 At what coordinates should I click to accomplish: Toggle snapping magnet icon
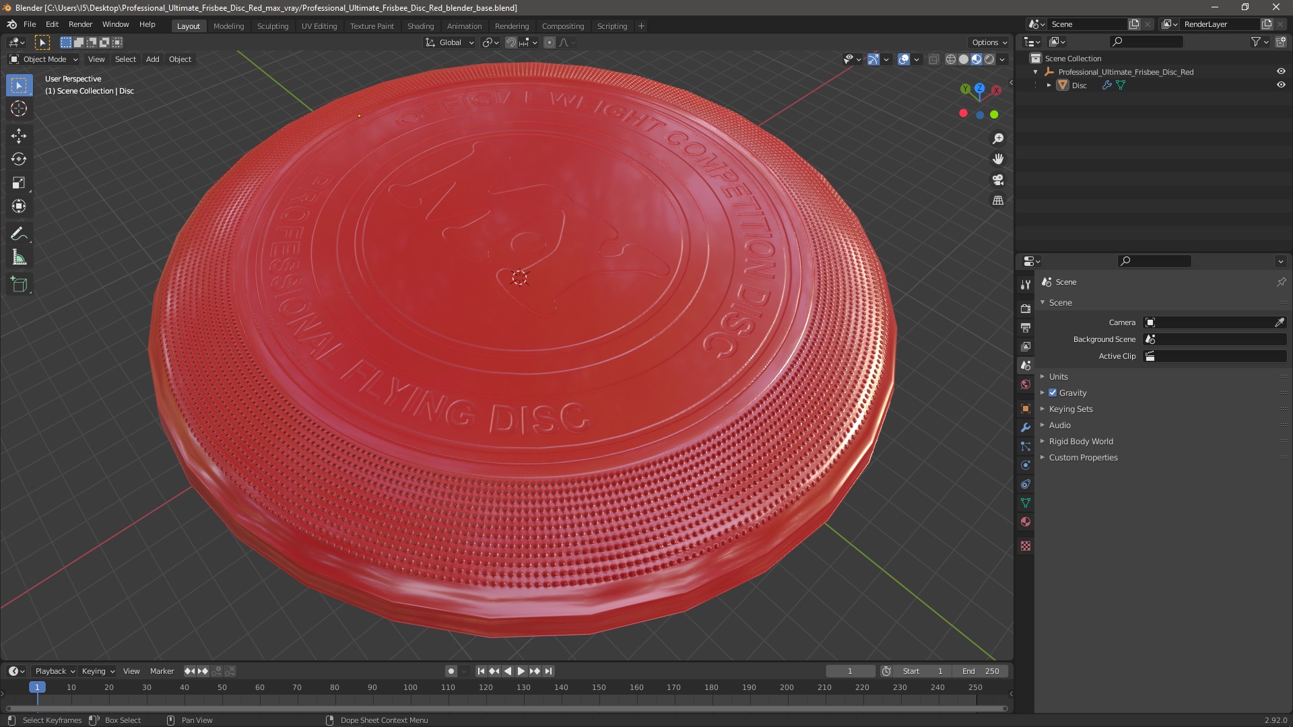pyautogui.click(x=511, y=42)
